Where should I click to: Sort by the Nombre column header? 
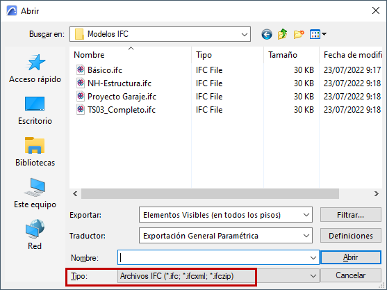point(131,55)
